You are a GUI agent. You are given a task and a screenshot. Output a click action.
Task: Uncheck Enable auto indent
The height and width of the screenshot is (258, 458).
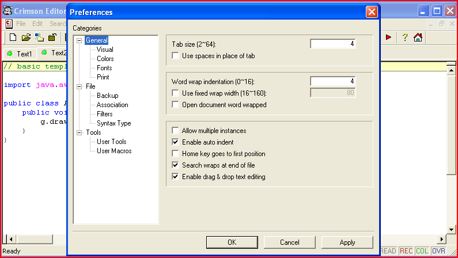pos(175,142)
